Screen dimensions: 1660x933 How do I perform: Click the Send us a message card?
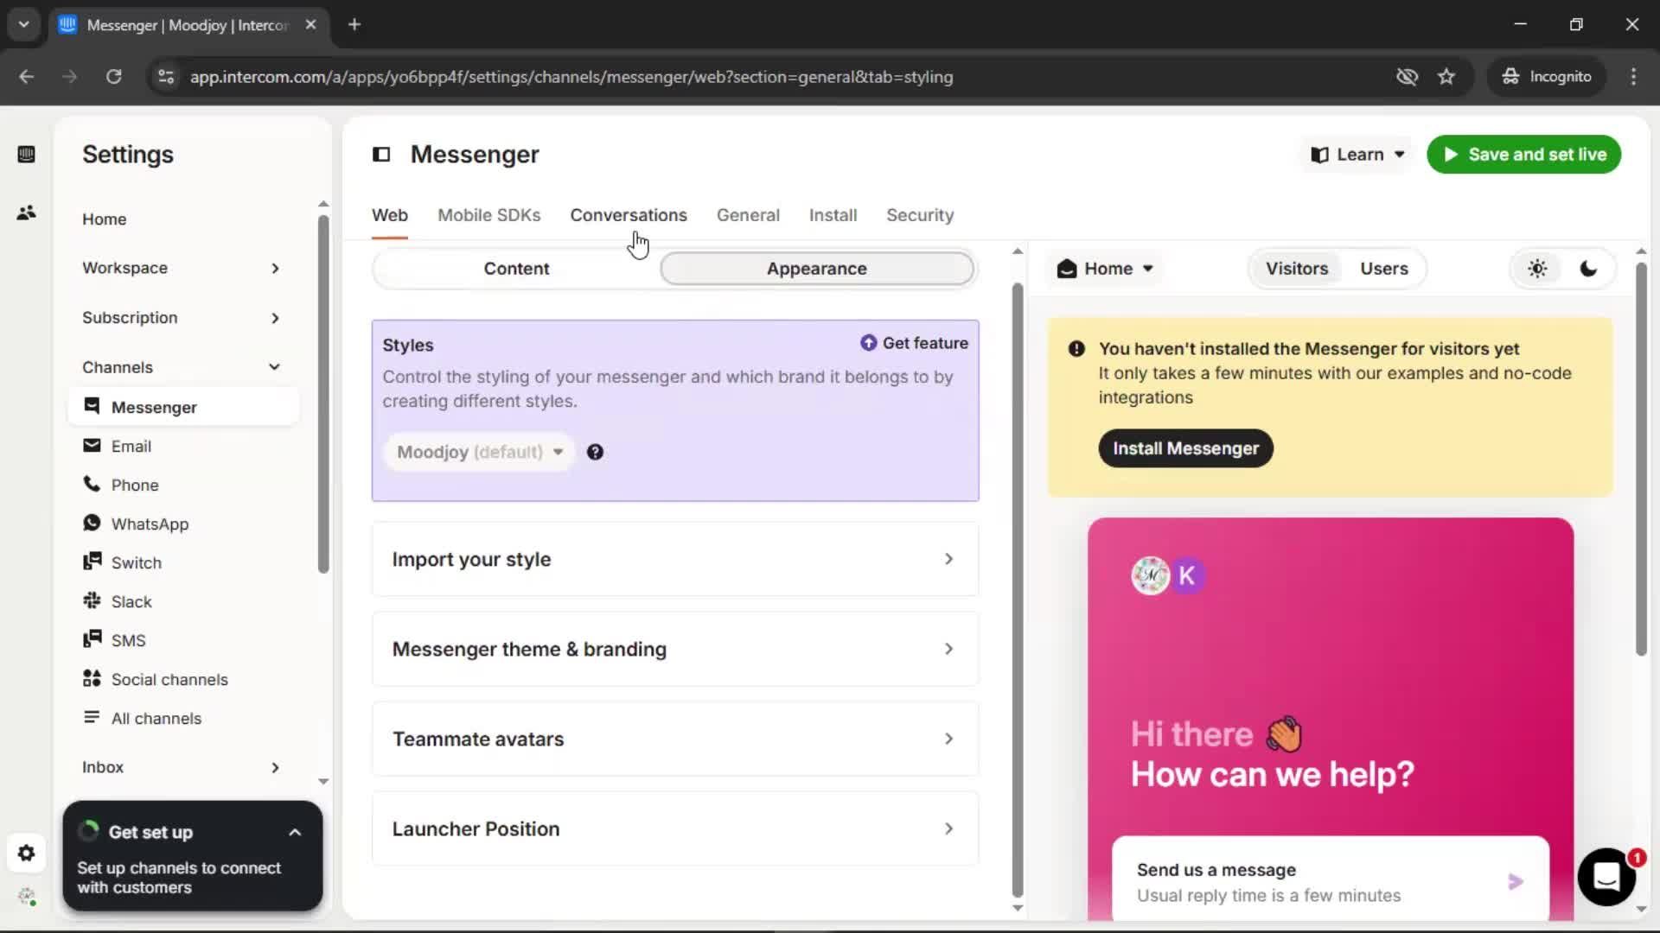[1330, 879]
